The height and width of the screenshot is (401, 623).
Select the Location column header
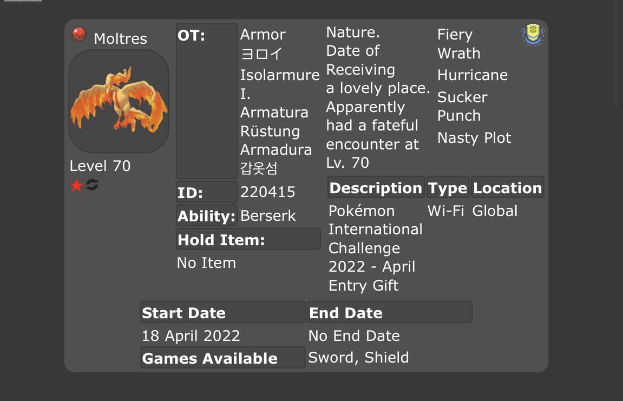(507, 188)
